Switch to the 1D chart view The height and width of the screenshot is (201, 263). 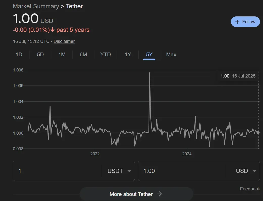19,55
